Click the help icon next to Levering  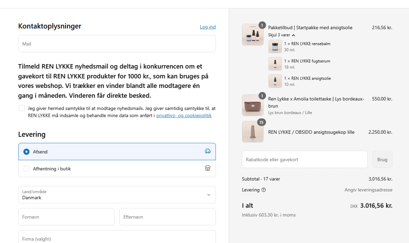click(264, 190)
